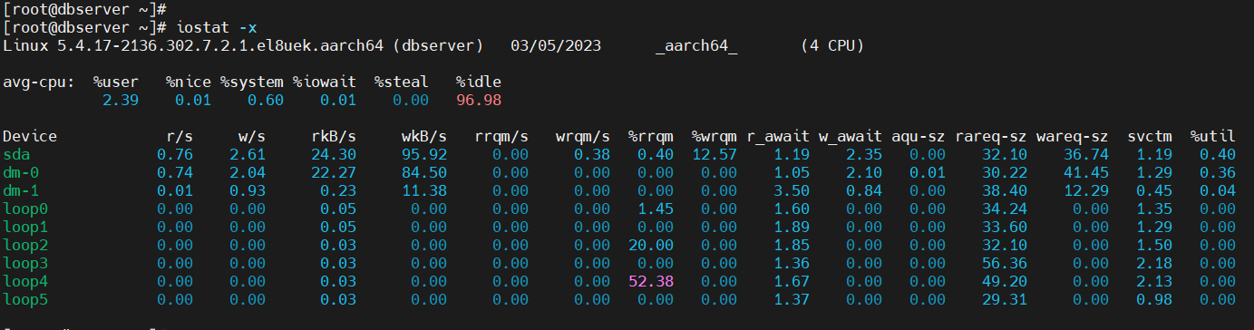This screenshot has height=330, width=1254.
Task: Click dm-0's wkB/s value '84.50'
Action: [424, 172]
